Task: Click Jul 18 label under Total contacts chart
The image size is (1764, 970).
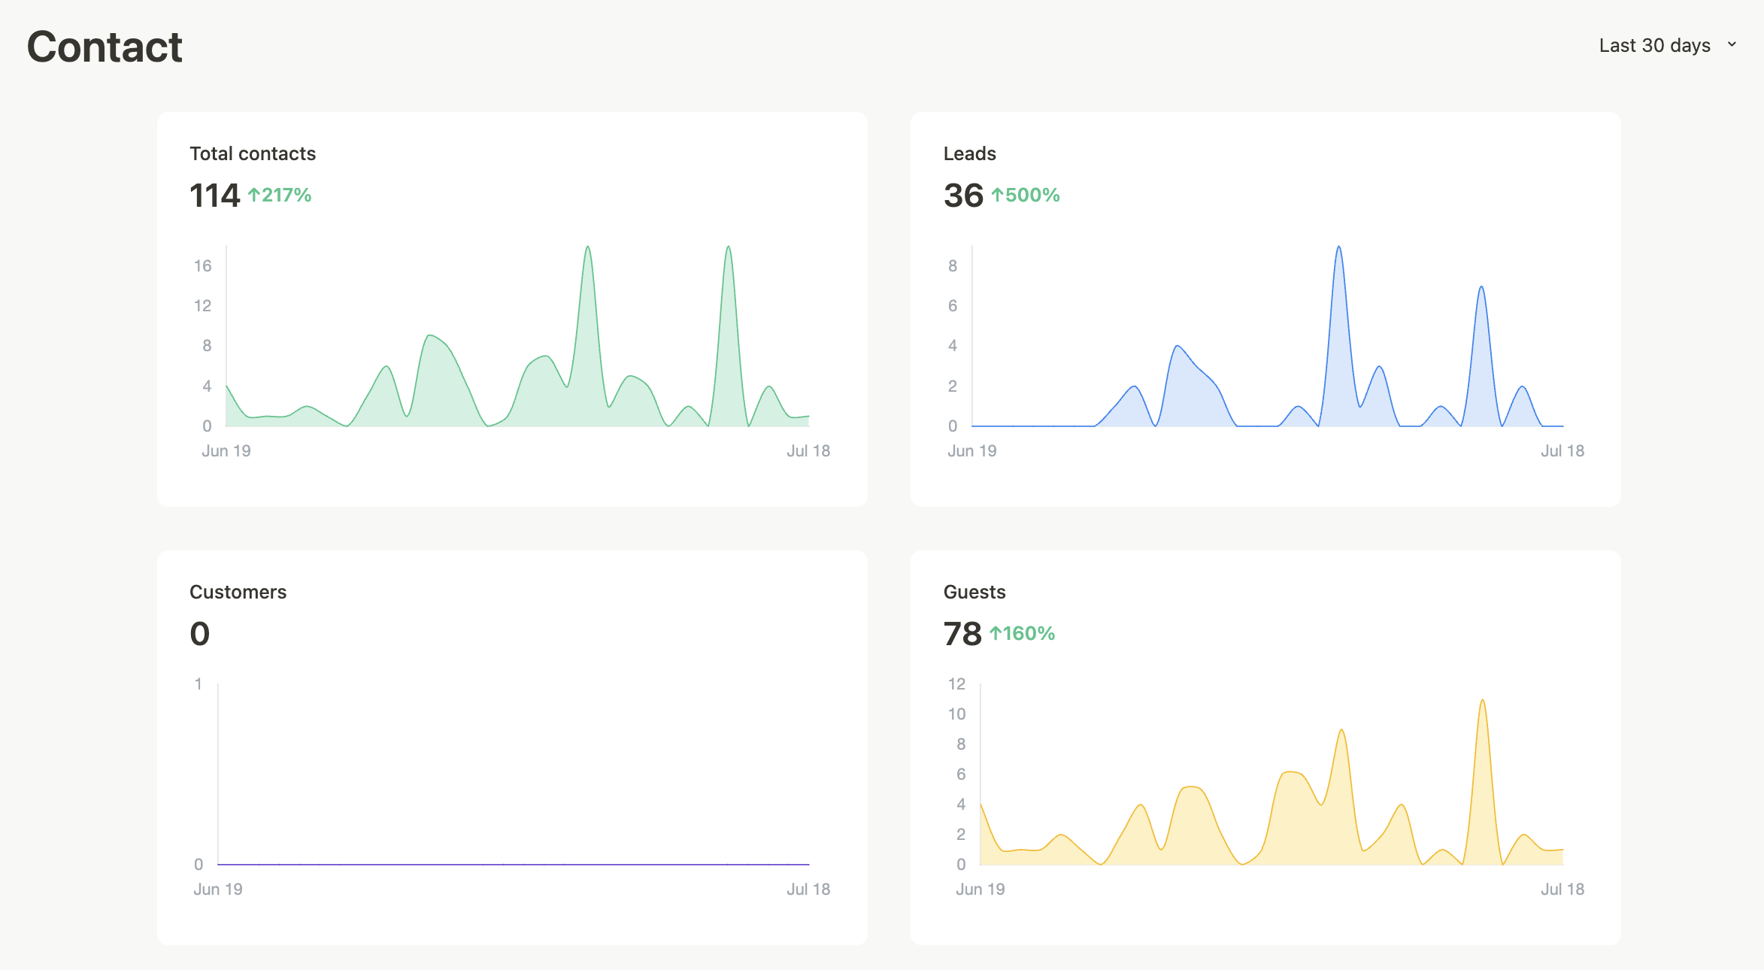Action: coord(808,450)
